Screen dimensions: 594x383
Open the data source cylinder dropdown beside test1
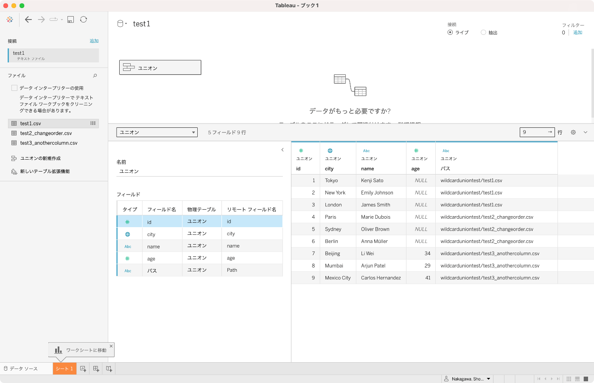122,24
